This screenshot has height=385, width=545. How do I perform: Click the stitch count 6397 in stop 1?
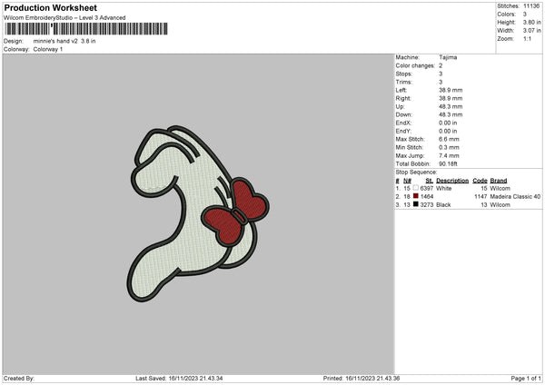click(x=427, y=188)
